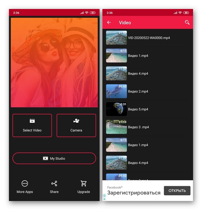Screen dimensions: 202x210
Task: Open the whale shark thumbnail of Видео 2.mp4
Action: (x=116, y=91)
